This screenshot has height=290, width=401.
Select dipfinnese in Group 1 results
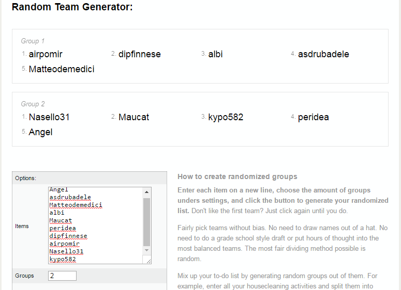pos(139,54)
